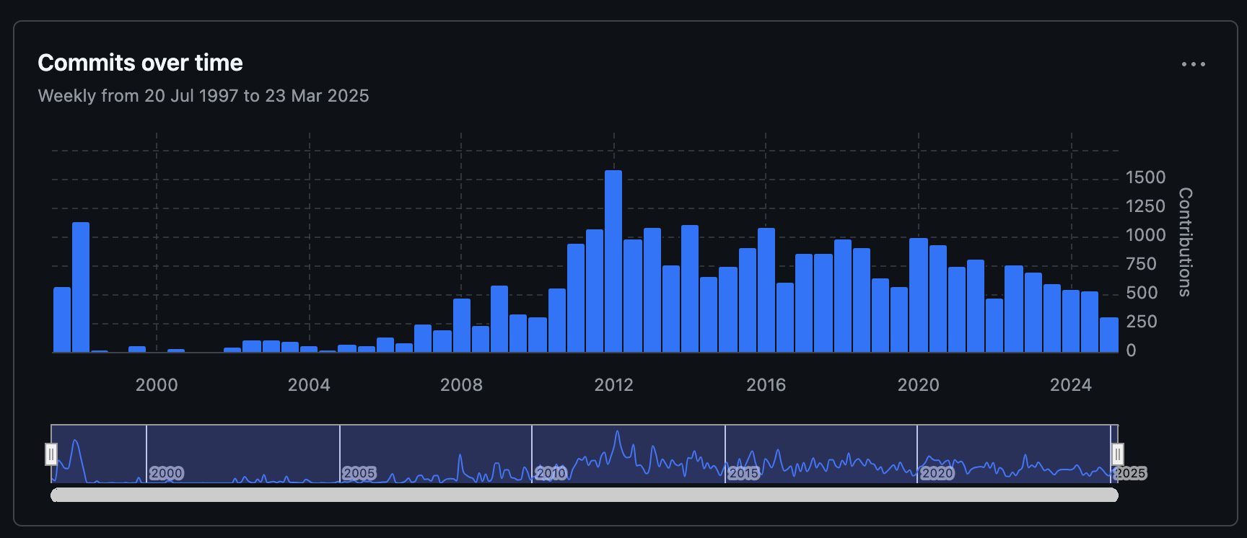Click the tallest bar near 2012
The height and width of the screenshot is (538, 1247).
click(x=613, y=261)
